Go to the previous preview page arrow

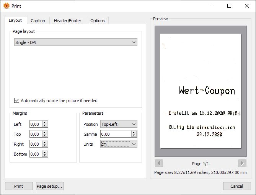pyautogui.click(x=159, y=163)
